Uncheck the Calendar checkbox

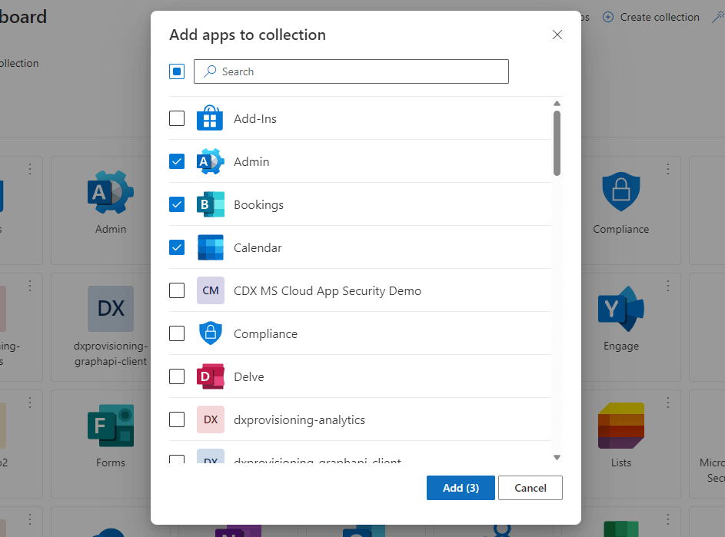177,247
